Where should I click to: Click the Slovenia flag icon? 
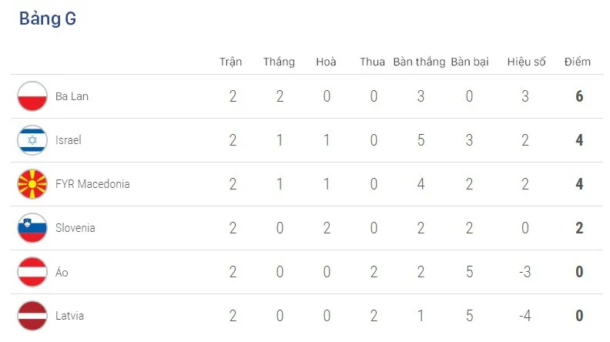(32, 228)
